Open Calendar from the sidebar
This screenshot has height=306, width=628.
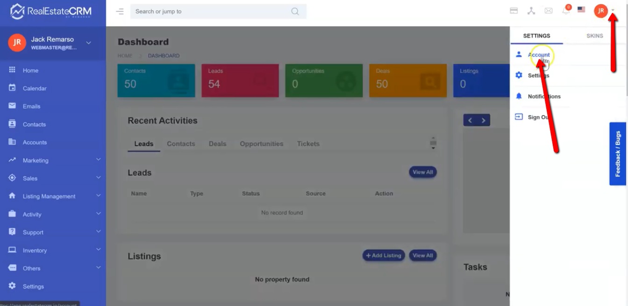pyautogui.click(x=35, y=88)
